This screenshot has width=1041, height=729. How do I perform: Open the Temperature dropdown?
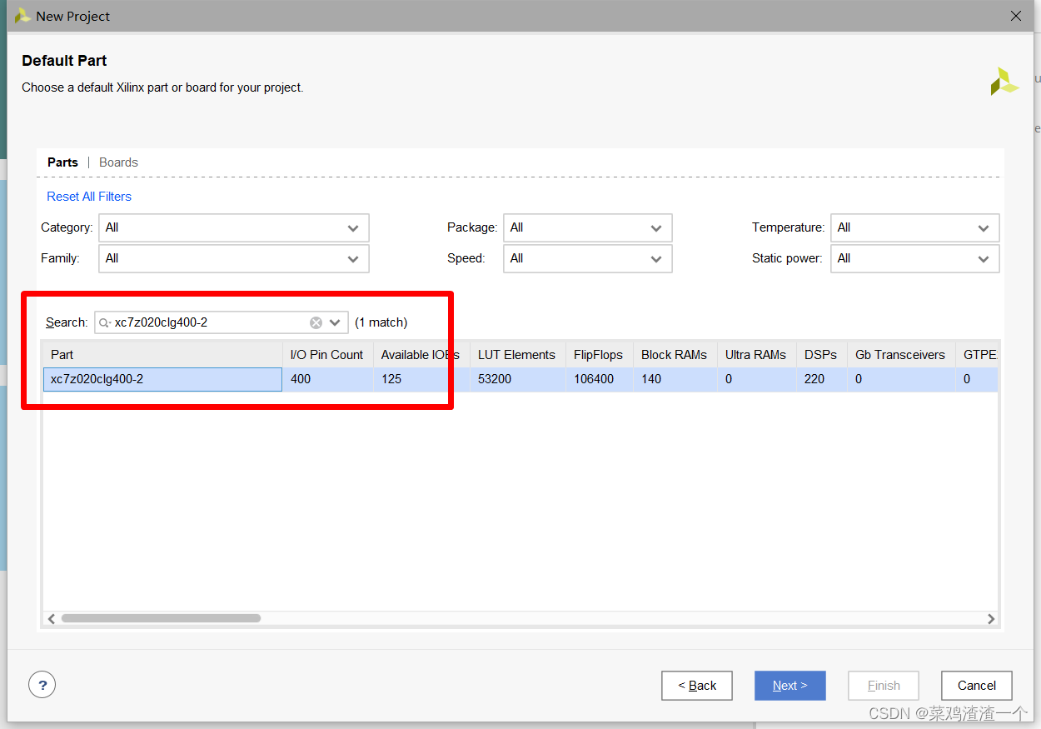click(915, 227)
